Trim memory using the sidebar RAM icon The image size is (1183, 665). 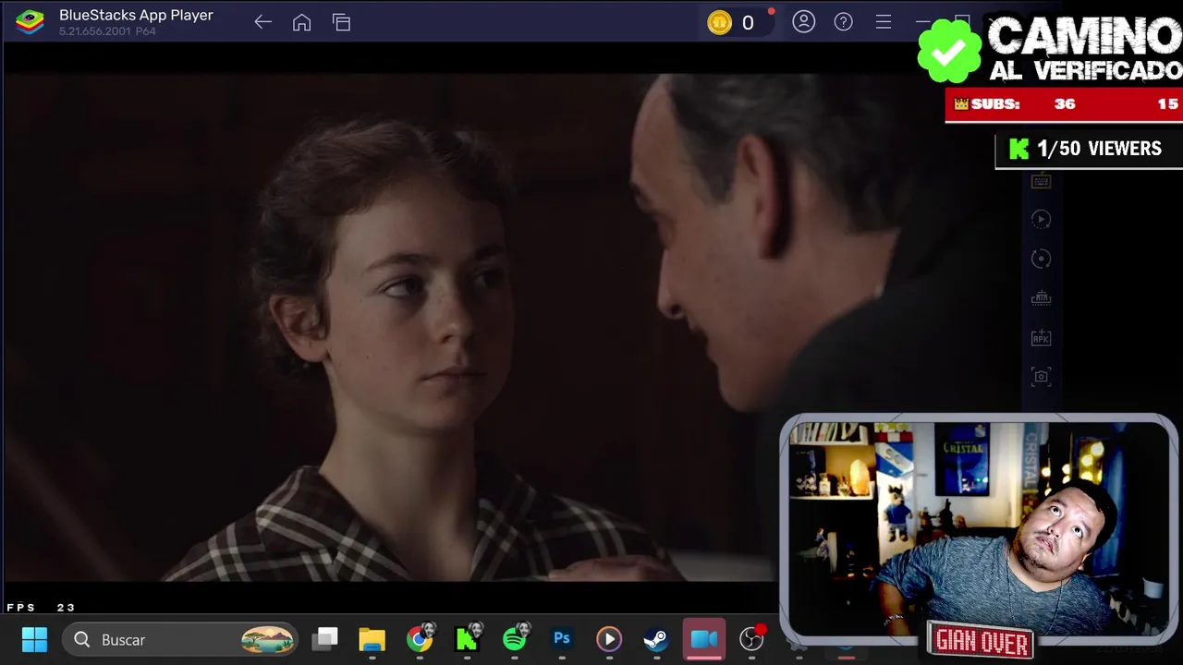(x=1041, y=298)
